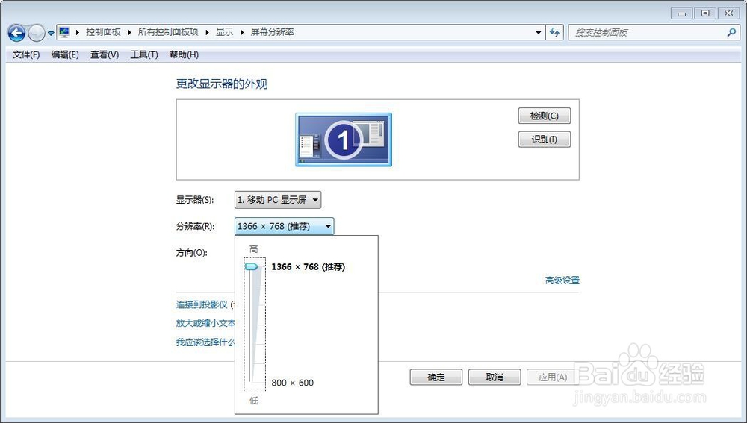Screen dimensions: 747x423
Task: Click the magnifier search icon
Action: 731,32
